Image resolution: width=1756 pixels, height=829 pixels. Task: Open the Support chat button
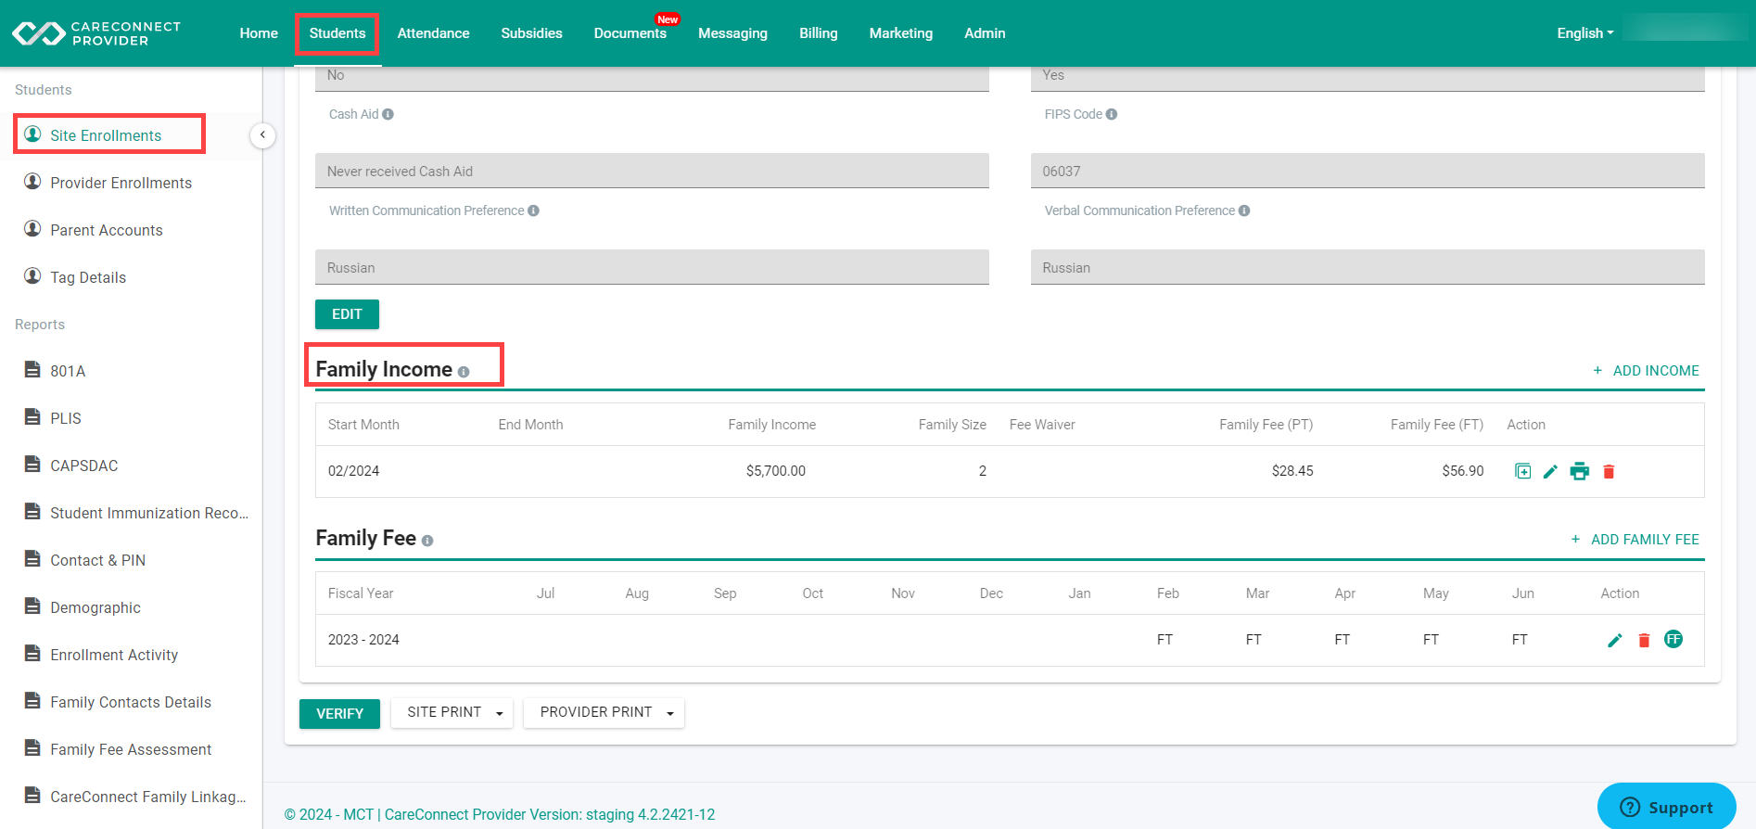click(1667, 807)
